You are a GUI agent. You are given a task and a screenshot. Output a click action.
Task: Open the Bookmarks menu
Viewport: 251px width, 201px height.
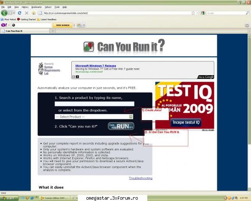click(36, 7)
